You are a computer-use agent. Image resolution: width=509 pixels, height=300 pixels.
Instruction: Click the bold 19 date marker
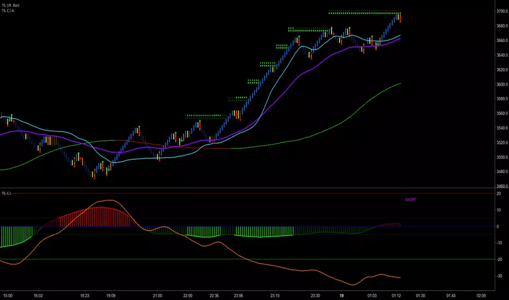click(341, 295)
